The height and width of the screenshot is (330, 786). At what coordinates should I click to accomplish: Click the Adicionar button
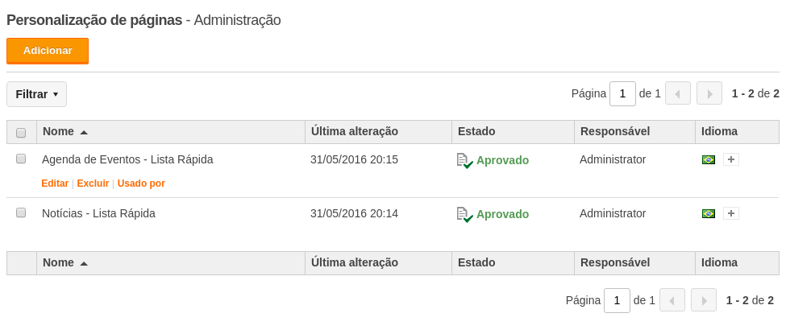coord(48,51)
